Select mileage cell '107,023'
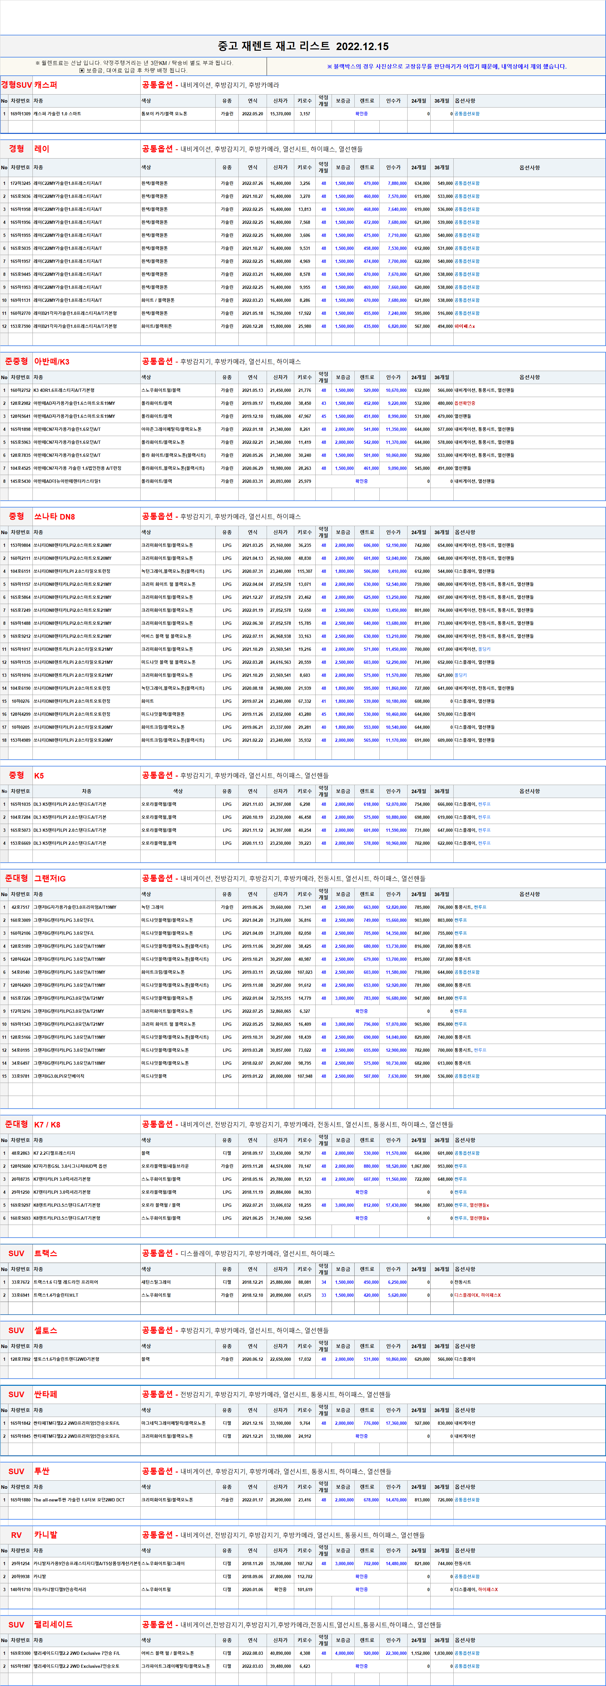 304,972
